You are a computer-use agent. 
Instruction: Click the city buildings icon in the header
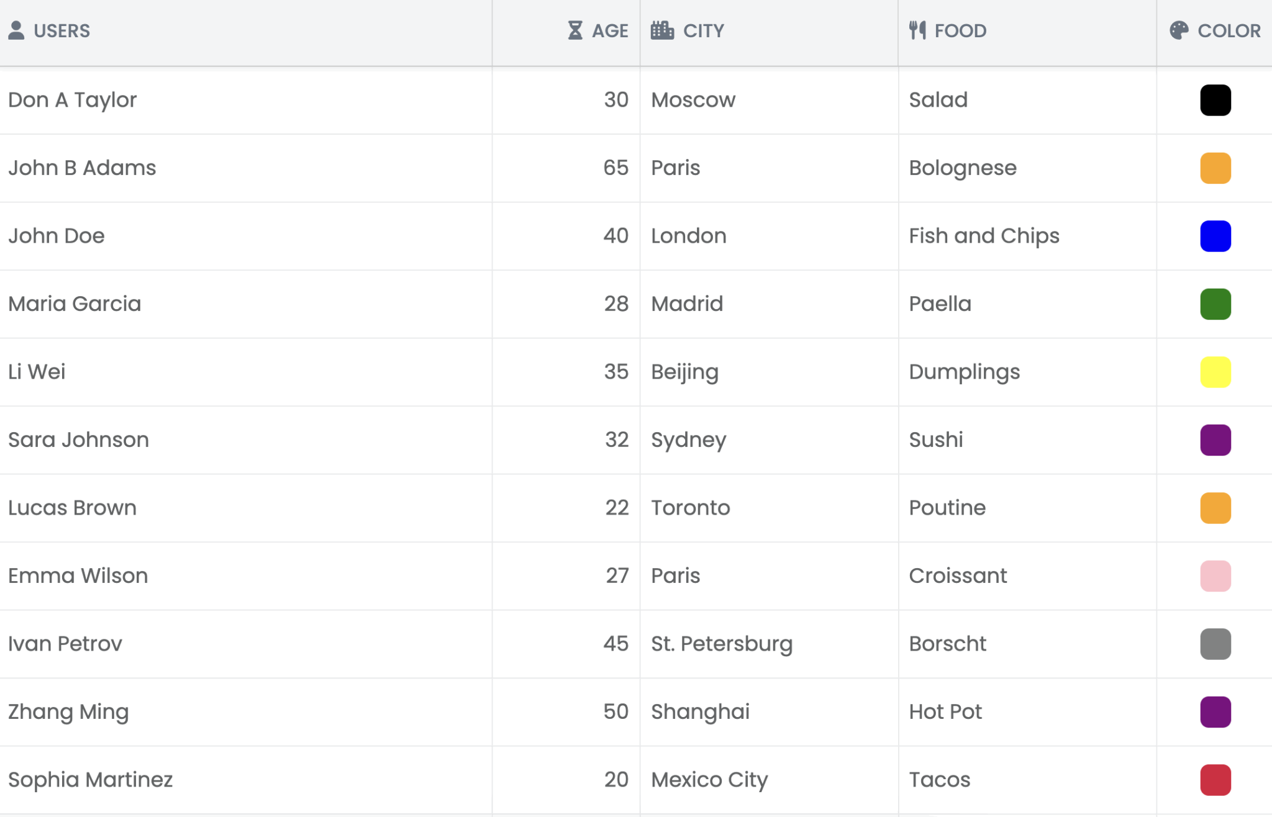coord(662,30)
